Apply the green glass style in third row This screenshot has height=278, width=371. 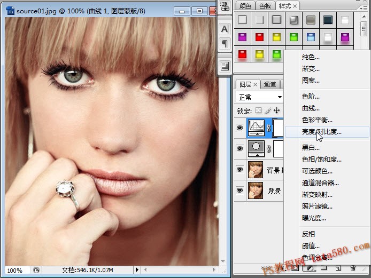[276, 54]
